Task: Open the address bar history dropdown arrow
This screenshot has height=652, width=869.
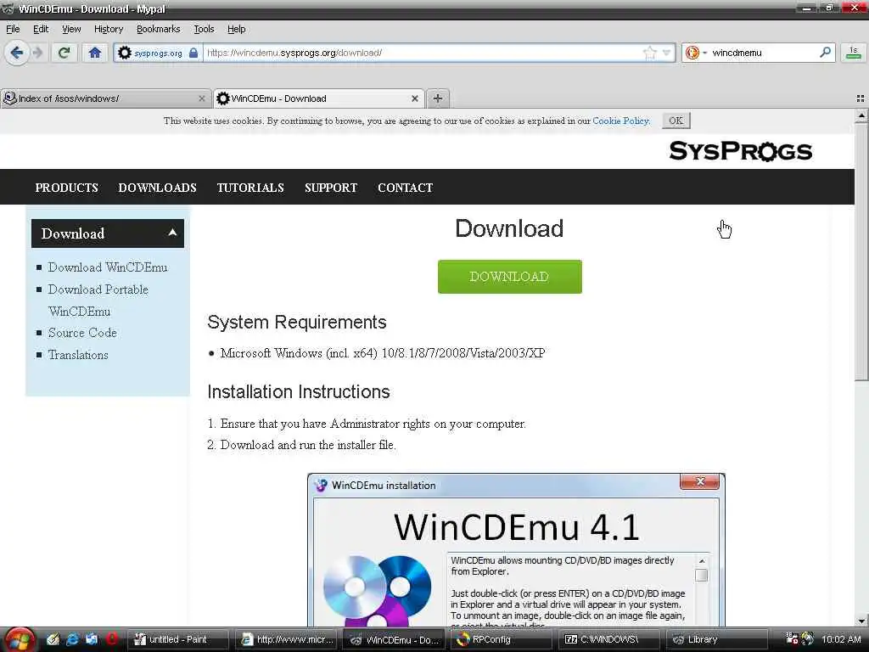Action: click(x=667, y=53)
